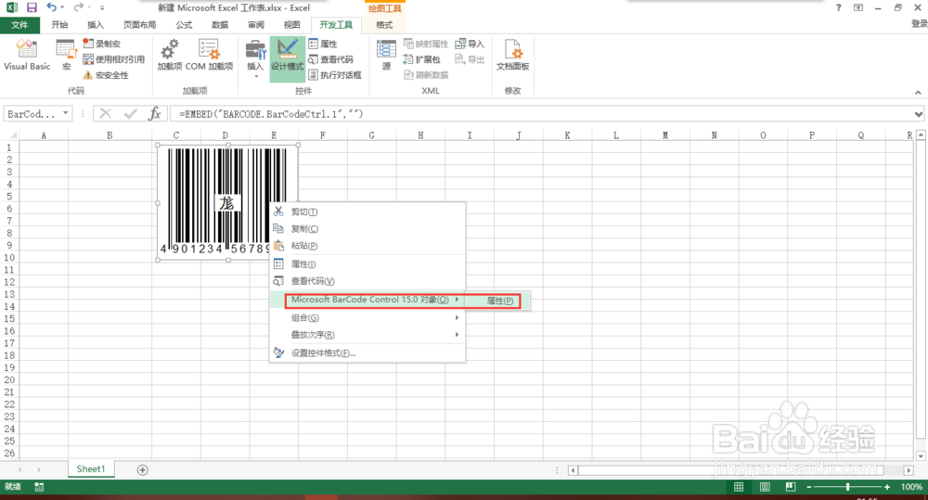Toggle 使用相对引用 option

click(x=113, y=59)
